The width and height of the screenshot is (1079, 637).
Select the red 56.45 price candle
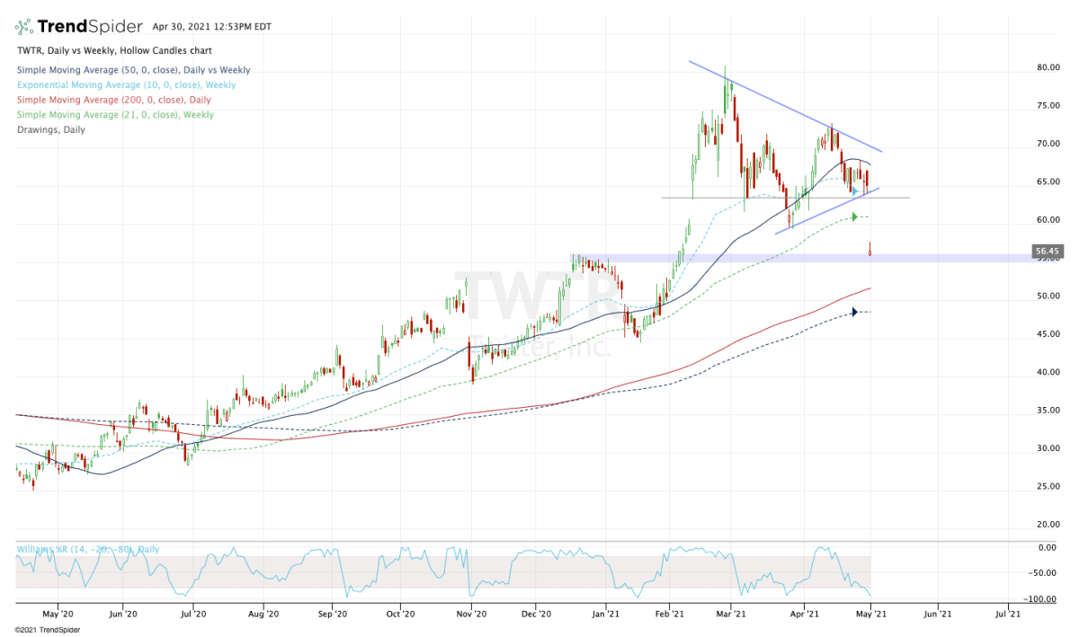870,249
